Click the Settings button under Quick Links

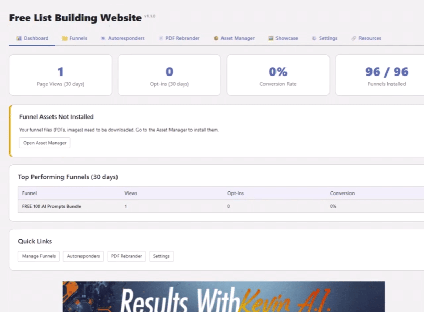tap(161, 256)
